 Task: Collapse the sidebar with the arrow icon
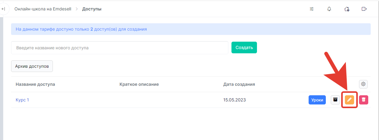coord(3,9)
